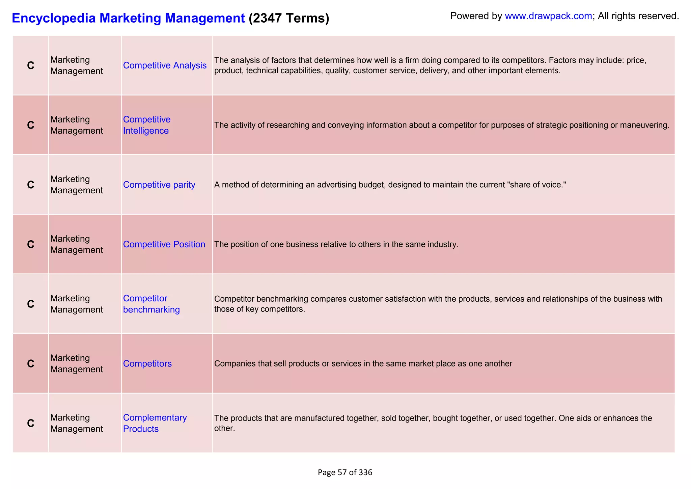The image size is (691, 489).
Task: Click the letter C in the Competitors row
Action: click(31, 364)
